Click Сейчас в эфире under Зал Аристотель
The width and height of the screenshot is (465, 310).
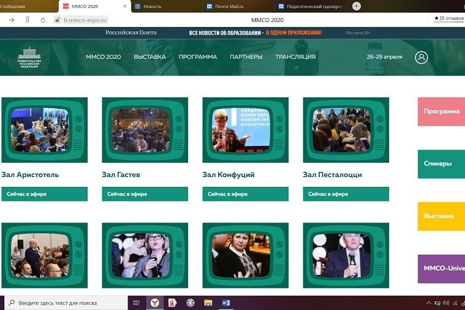(x=44, y=194)
